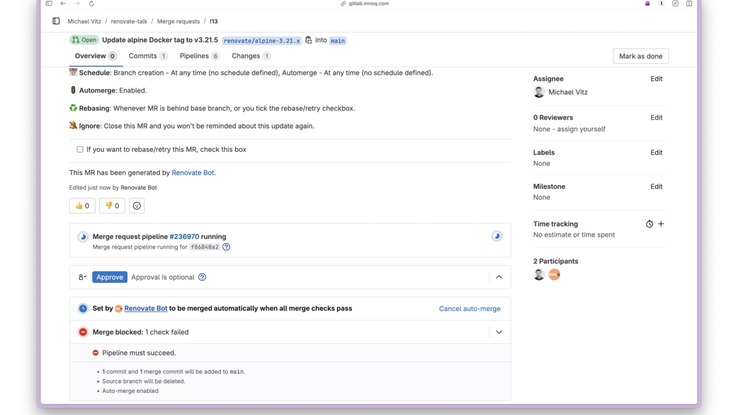The height and width of the screenshot is (415, 738).
Task: Open the browser split view icon
Action: [689, 4]
